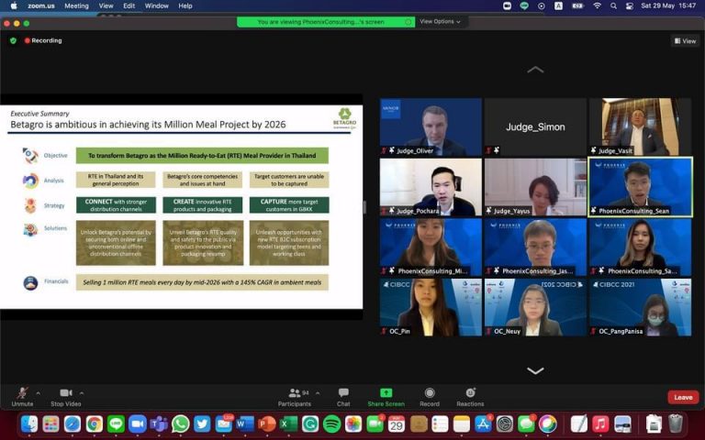Open Photos from the dock

tap(353, 423)
